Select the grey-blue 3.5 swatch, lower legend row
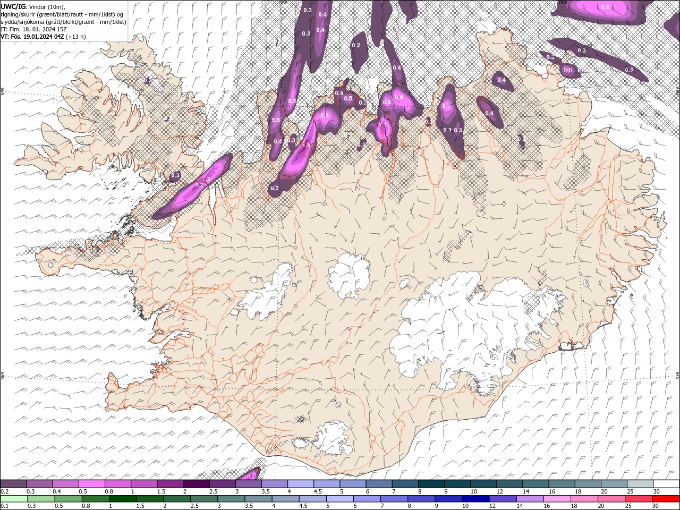This screenshot has height=510, width=680. (258, 499)
